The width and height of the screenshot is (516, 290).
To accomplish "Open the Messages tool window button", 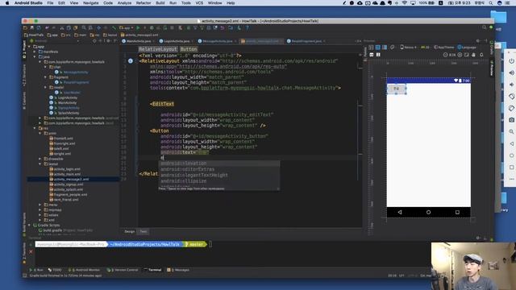I will [178, 270].
